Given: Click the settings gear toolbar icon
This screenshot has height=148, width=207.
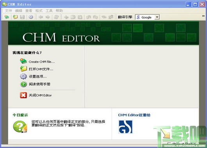Looking at the screenshot, I should (x=31, y=17).
